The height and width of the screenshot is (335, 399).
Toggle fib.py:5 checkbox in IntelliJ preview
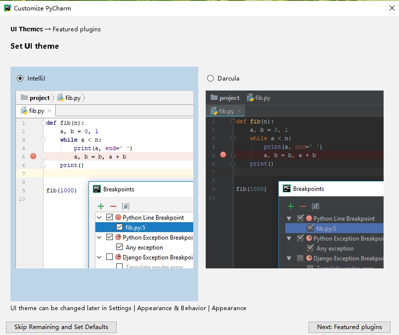(x=119, y=227)
